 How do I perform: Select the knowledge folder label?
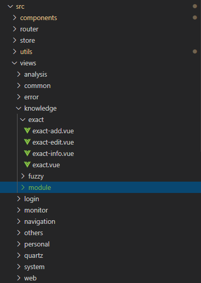coord(40,108)
